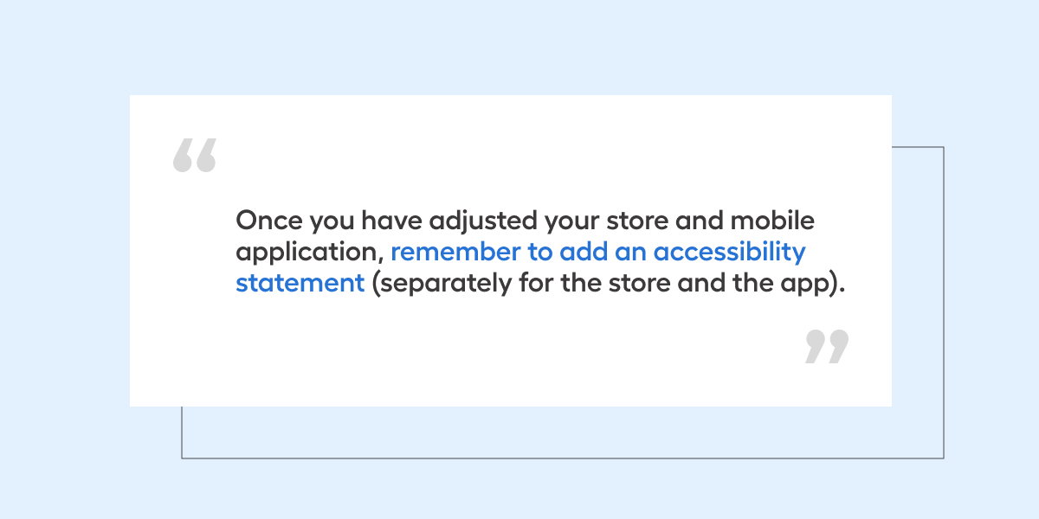Click the blue word "accessibility"

(729, 252)
